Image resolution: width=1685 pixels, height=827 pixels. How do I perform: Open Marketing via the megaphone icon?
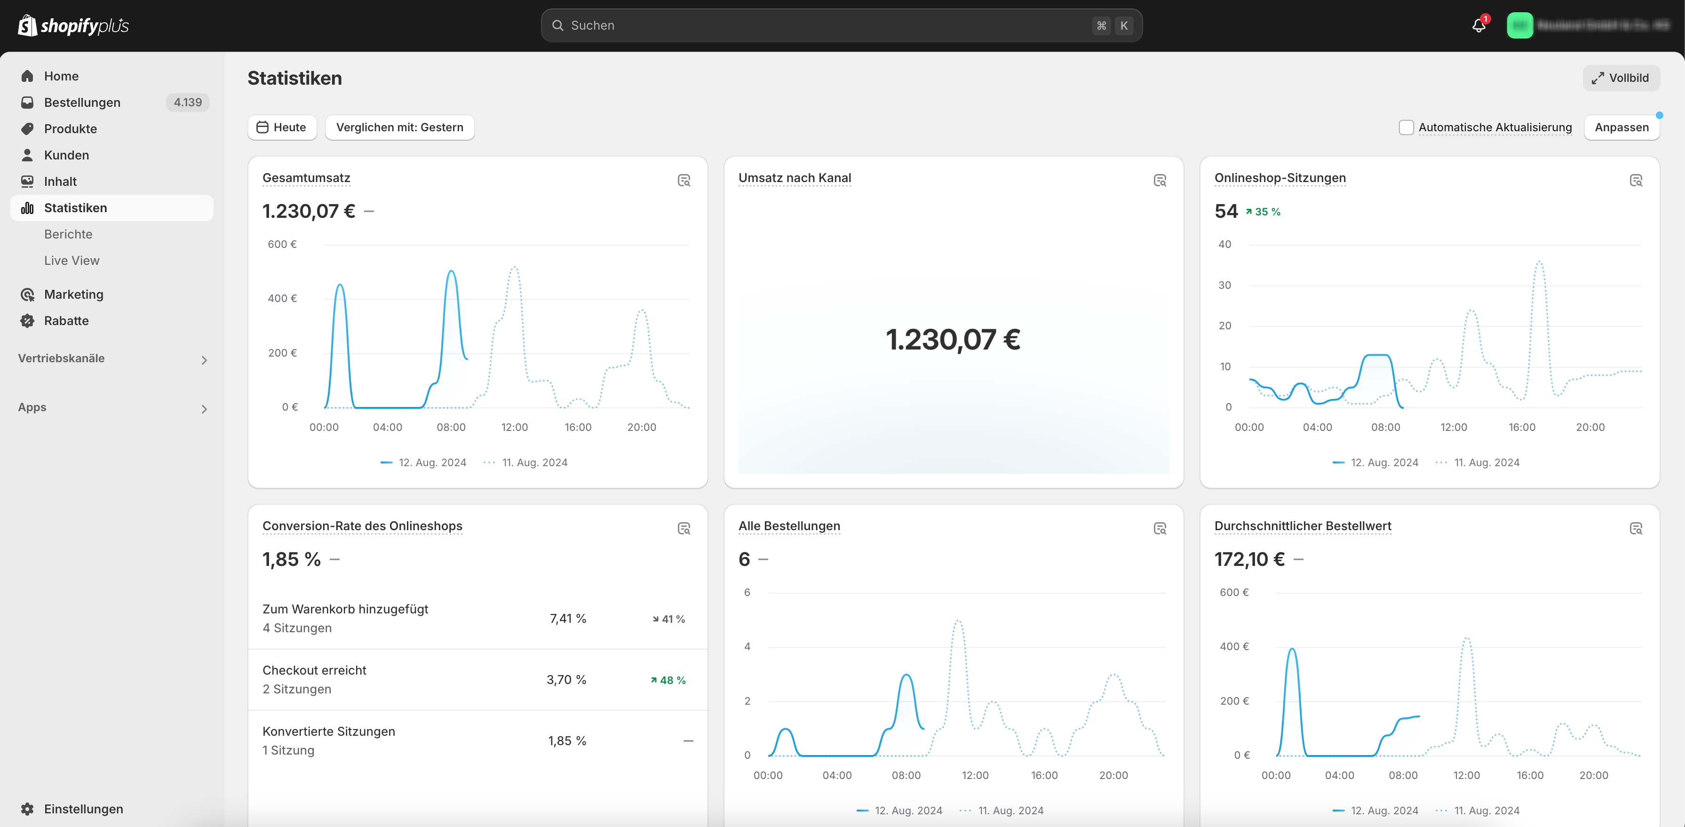coord(27,294)
